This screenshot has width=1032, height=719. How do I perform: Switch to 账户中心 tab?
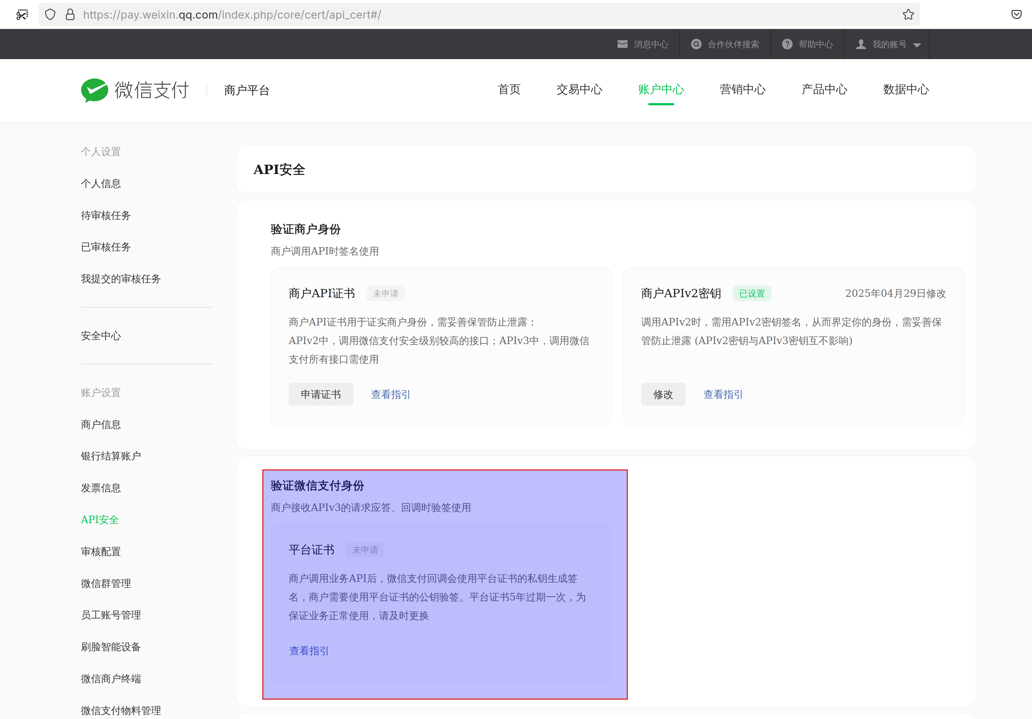pos(661,90)
